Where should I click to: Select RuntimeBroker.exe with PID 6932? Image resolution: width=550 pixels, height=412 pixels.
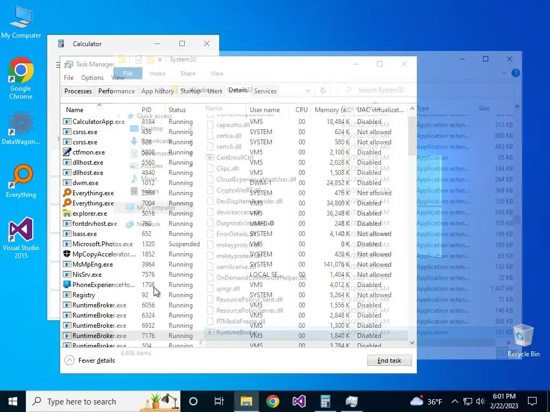point(234,325)
